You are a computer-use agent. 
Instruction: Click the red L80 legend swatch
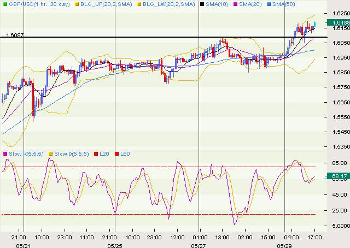(116, 153)
